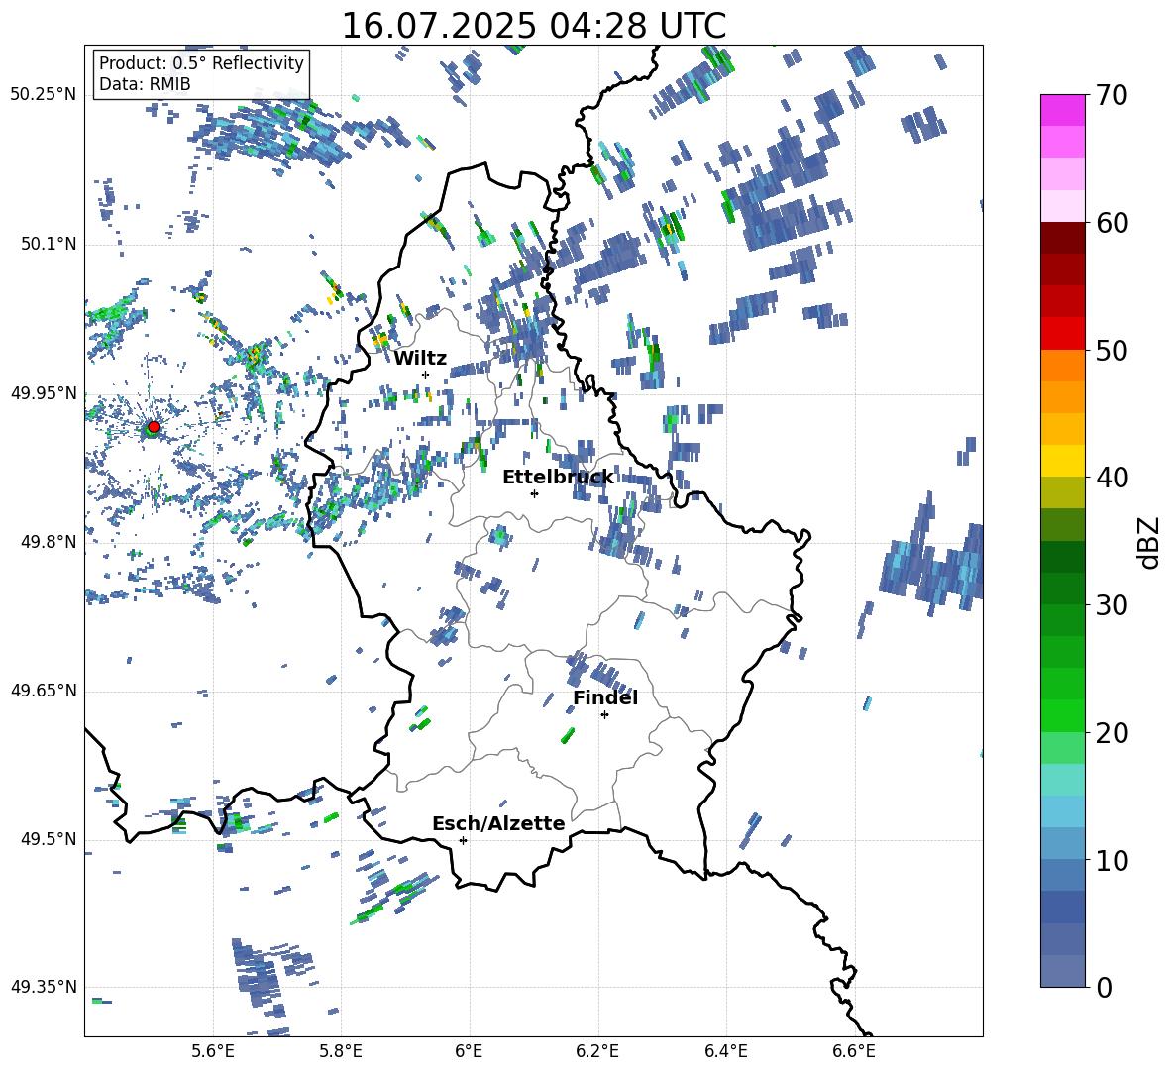Image resolution: width=1173 pixels, height=1071 pixels.
Task: Click the 6.6°E longitude label
Action: point(854,1052)
